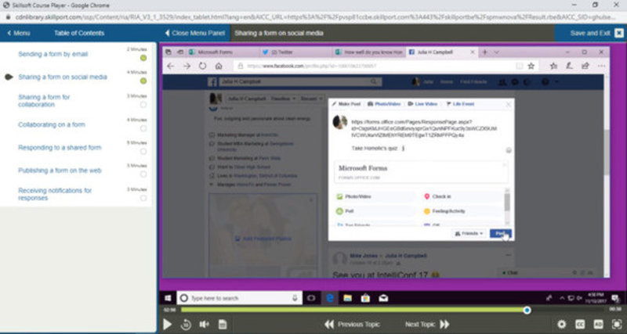Switch to the How well do you know tab
This screenshot has width=627, height=334.
[368, 52]
